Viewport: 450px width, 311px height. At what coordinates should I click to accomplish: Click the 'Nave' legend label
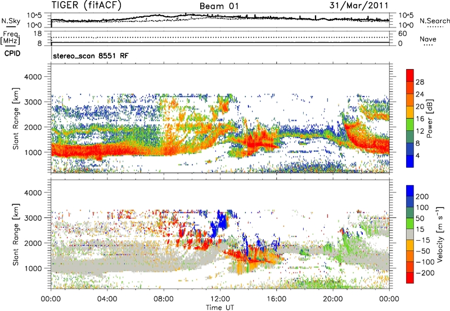[428, 39]
